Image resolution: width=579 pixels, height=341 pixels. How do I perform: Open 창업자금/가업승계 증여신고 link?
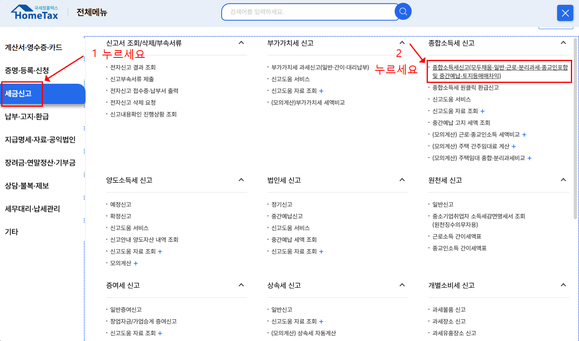pyautogui.click(x=143, y=322)
